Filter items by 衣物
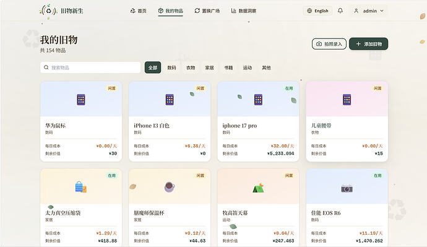 (191, 67)
